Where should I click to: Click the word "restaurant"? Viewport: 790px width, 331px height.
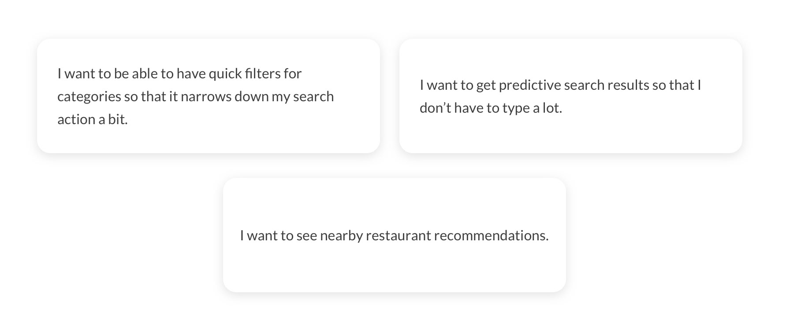coord(399,235)
